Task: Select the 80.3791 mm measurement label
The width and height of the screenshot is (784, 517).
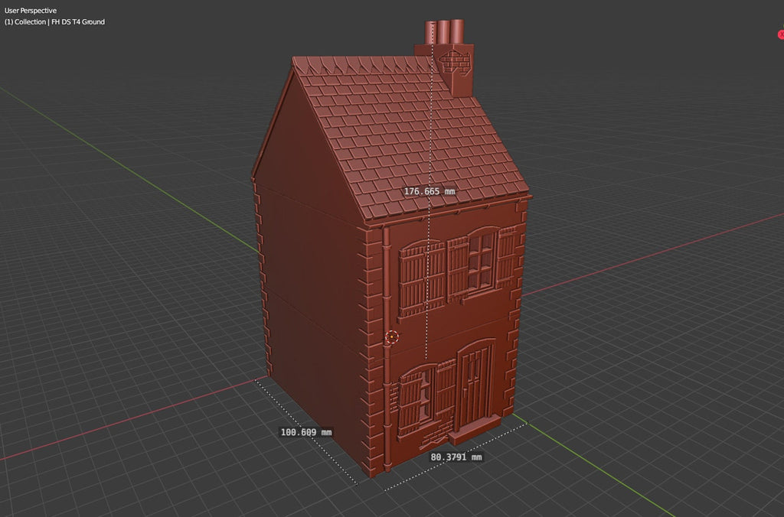Action: pyautogui.click(x=456, y=457)
